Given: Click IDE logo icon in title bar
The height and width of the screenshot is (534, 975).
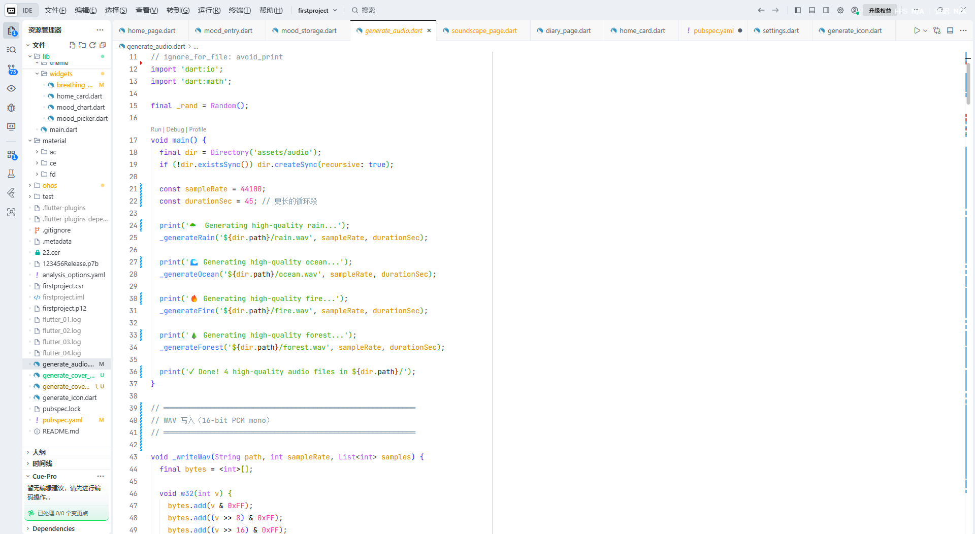Looking at the screenshot, I should pyautogui.click(x=11, y=10).
